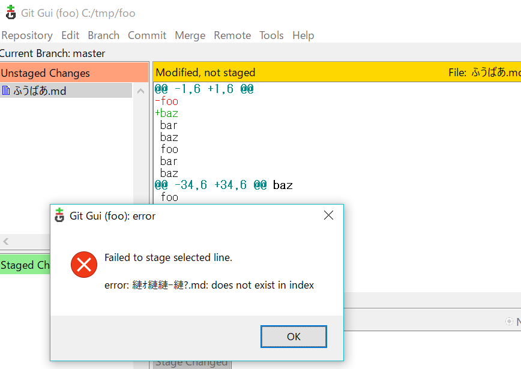Image resolution: width=521 pixels, height=369 pixels.
Task: Select the radio button right of the dialog
Action: coord(509,321)
